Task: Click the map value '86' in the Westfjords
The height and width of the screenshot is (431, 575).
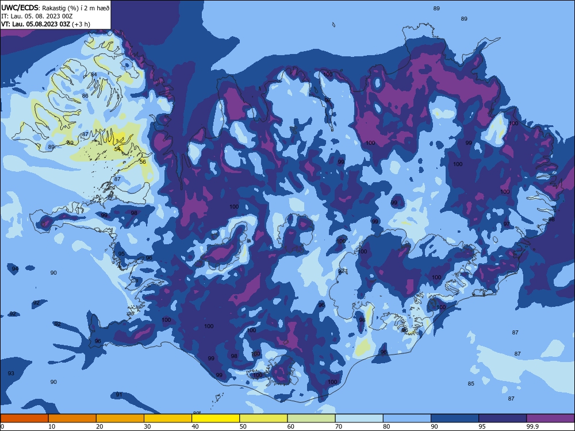Action: pos(85,95)
